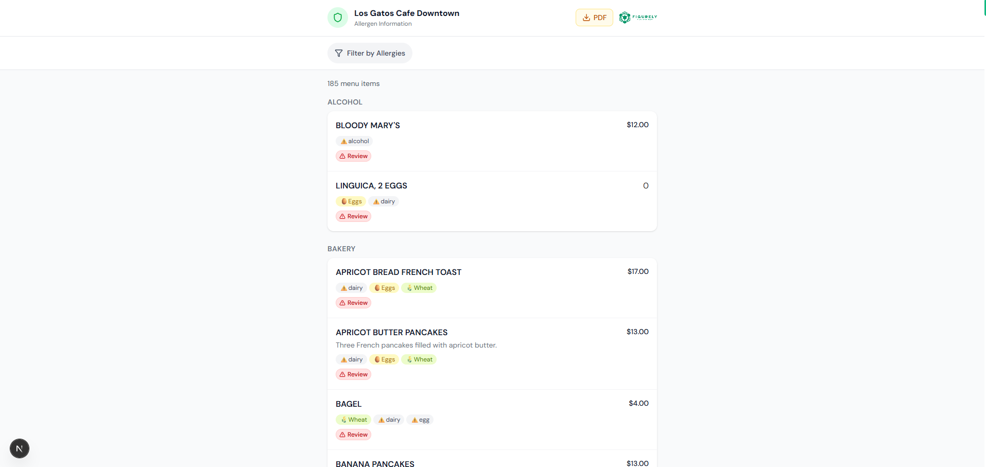Click Wheat tag on Apricot Bread French Toast

419,288
